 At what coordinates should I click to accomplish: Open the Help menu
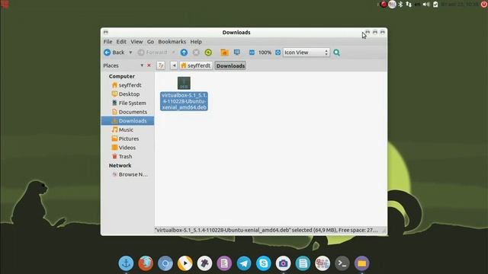196,42
